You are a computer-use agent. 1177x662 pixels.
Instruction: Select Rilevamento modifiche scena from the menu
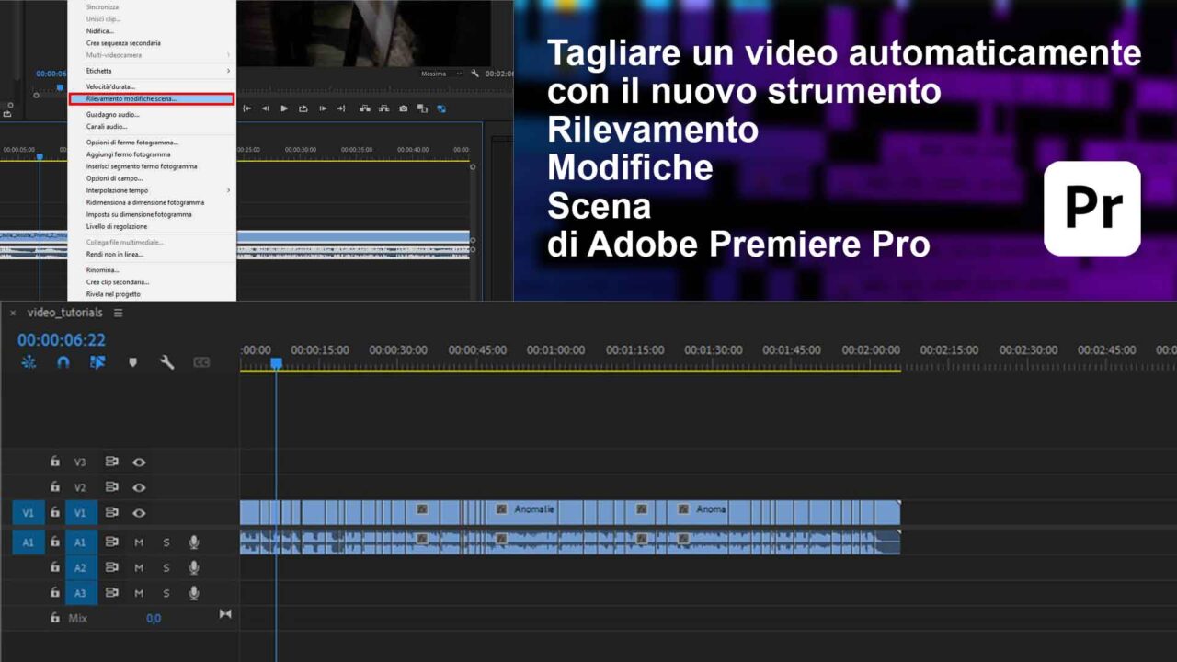(138, 98)
